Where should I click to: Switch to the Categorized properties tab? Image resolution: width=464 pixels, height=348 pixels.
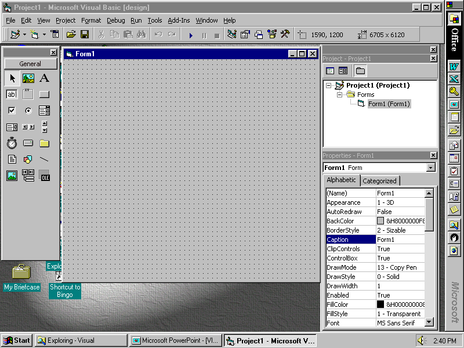pos(379,181)
